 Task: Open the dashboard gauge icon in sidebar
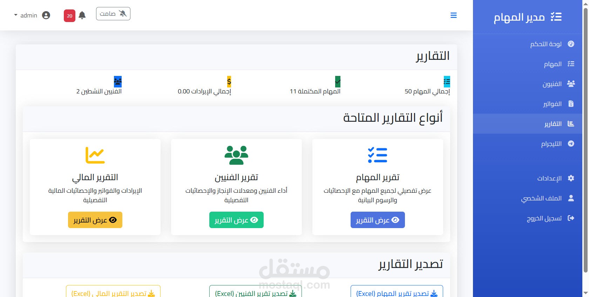[571, 44]
